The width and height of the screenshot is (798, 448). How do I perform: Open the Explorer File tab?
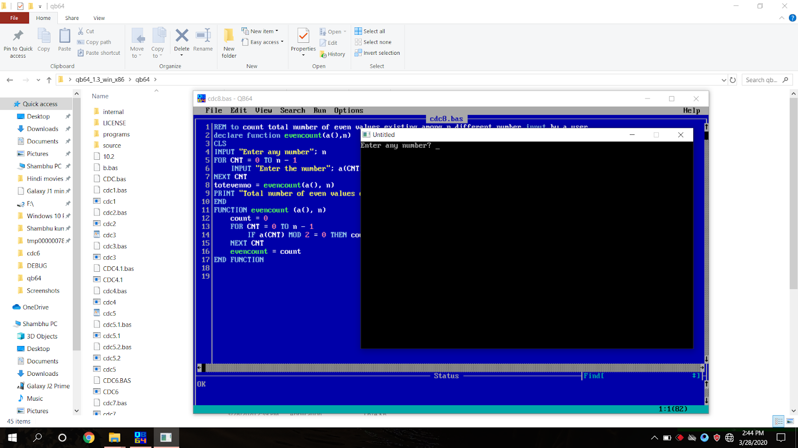click(x=14, y=18)
